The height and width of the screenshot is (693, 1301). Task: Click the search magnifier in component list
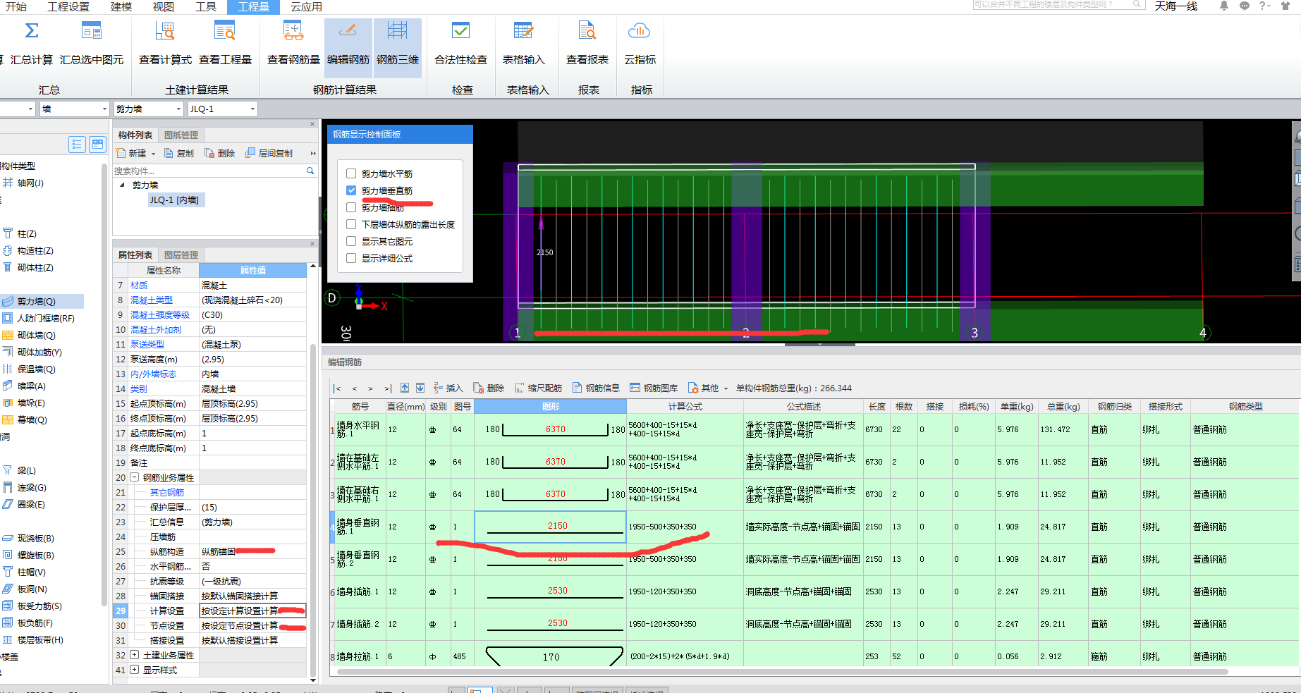coord(310,171)
